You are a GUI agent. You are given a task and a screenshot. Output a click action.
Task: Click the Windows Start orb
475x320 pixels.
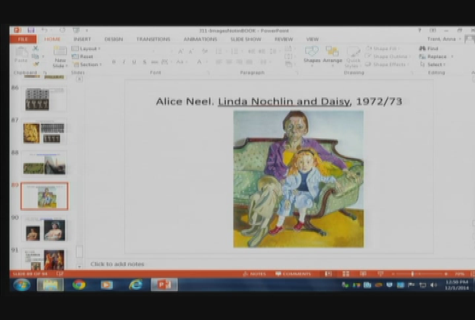tap(22, 284)
